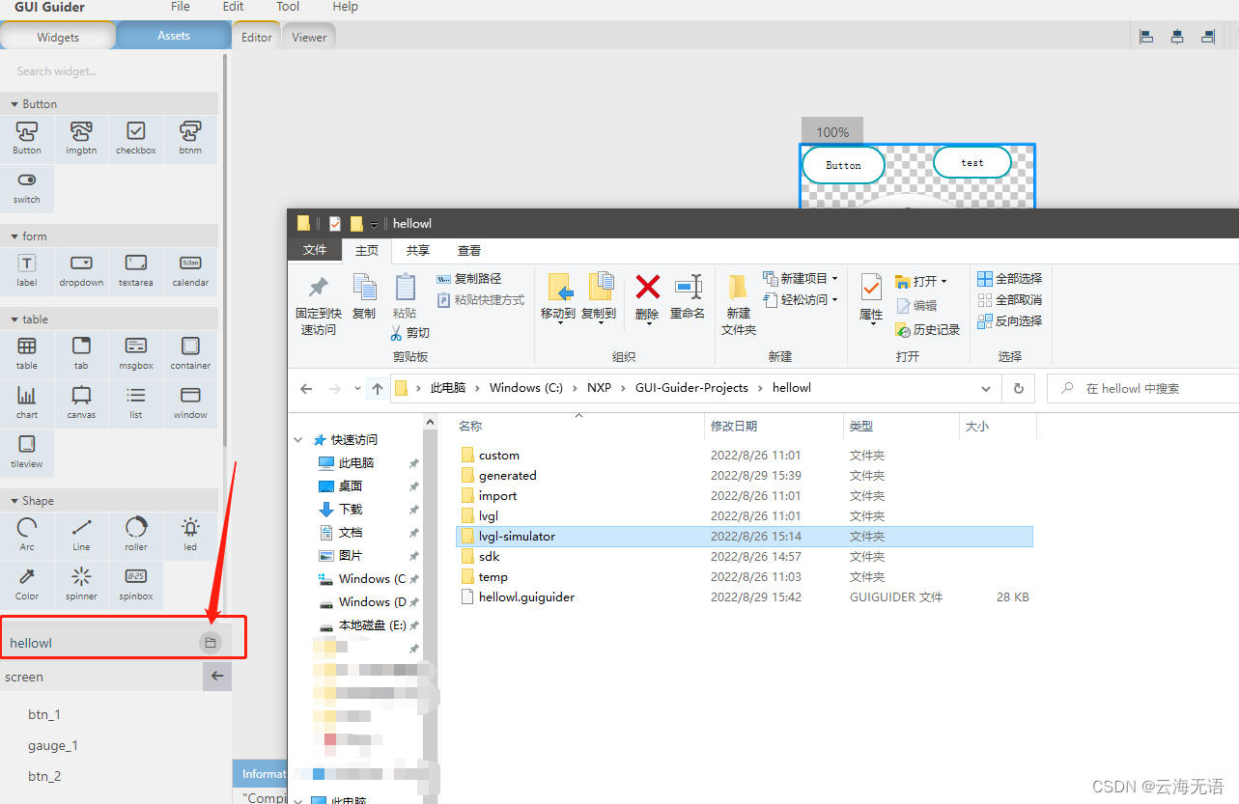
Task: Select the imgbtn widget icon
Action: pos(81,137)
